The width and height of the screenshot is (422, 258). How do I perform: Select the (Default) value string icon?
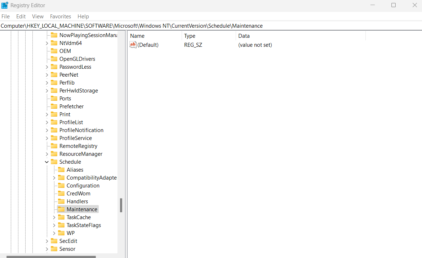pos(133,45)
